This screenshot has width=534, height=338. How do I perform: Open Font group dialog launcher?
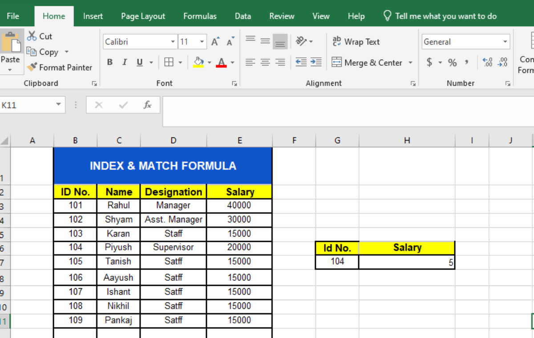[234, 83]
